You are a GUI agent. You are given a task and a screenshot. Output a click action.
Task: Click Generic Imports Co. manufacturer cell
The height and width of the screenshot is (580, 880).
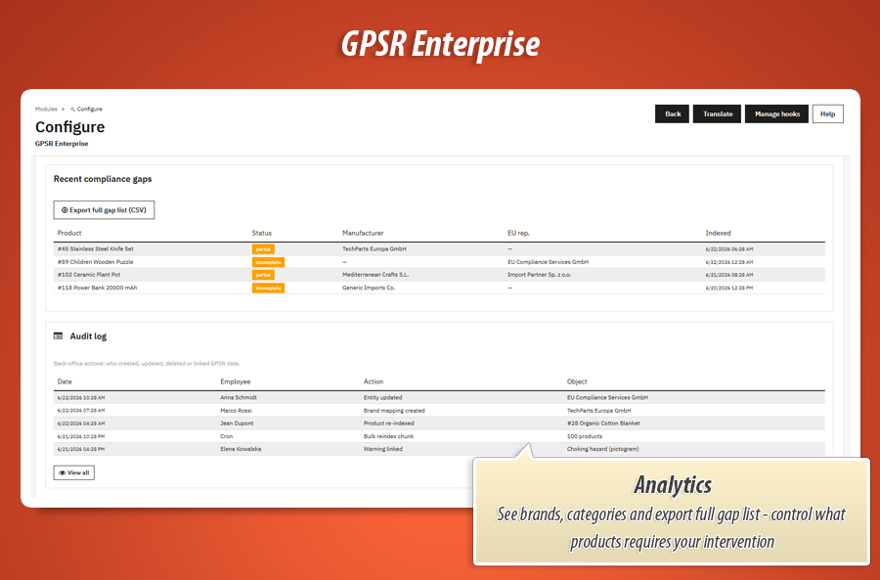pyautogui.click(x=369, y=288)
